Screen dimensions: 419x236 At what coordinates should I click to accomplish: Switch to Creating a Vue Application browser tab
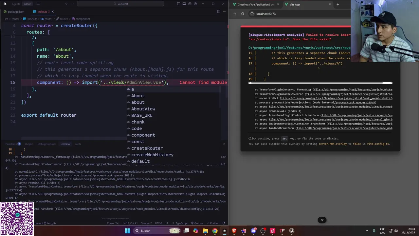point(256,5)
